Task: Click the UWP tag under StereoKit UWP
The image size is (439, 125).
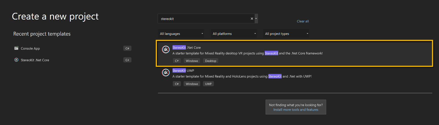Action: click(x=208, y=84)
